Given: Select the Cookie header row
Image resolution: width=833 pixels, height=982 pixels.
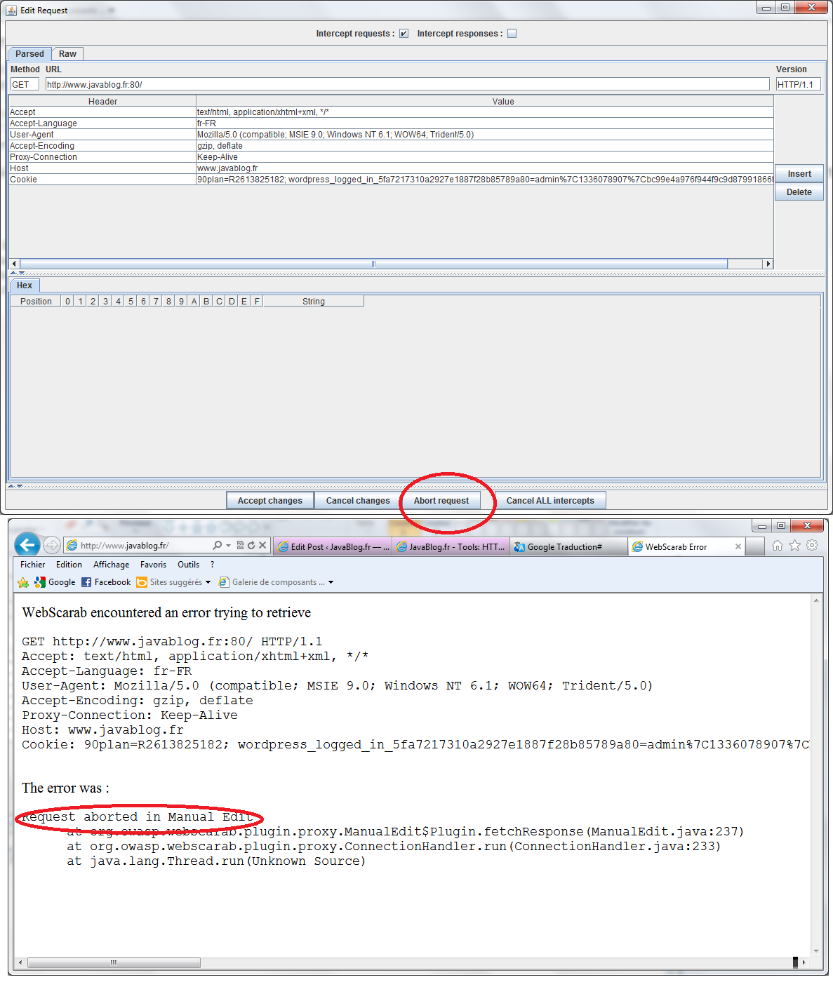Looking at the screenshot, I should [391, 180].
